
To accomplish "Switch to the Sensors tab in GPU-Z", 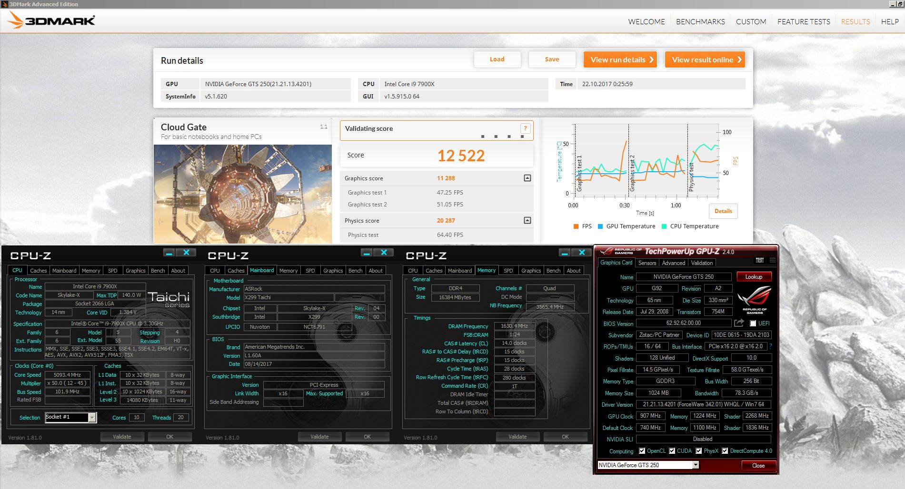I will pyautogui.click(x=647, y=263).
